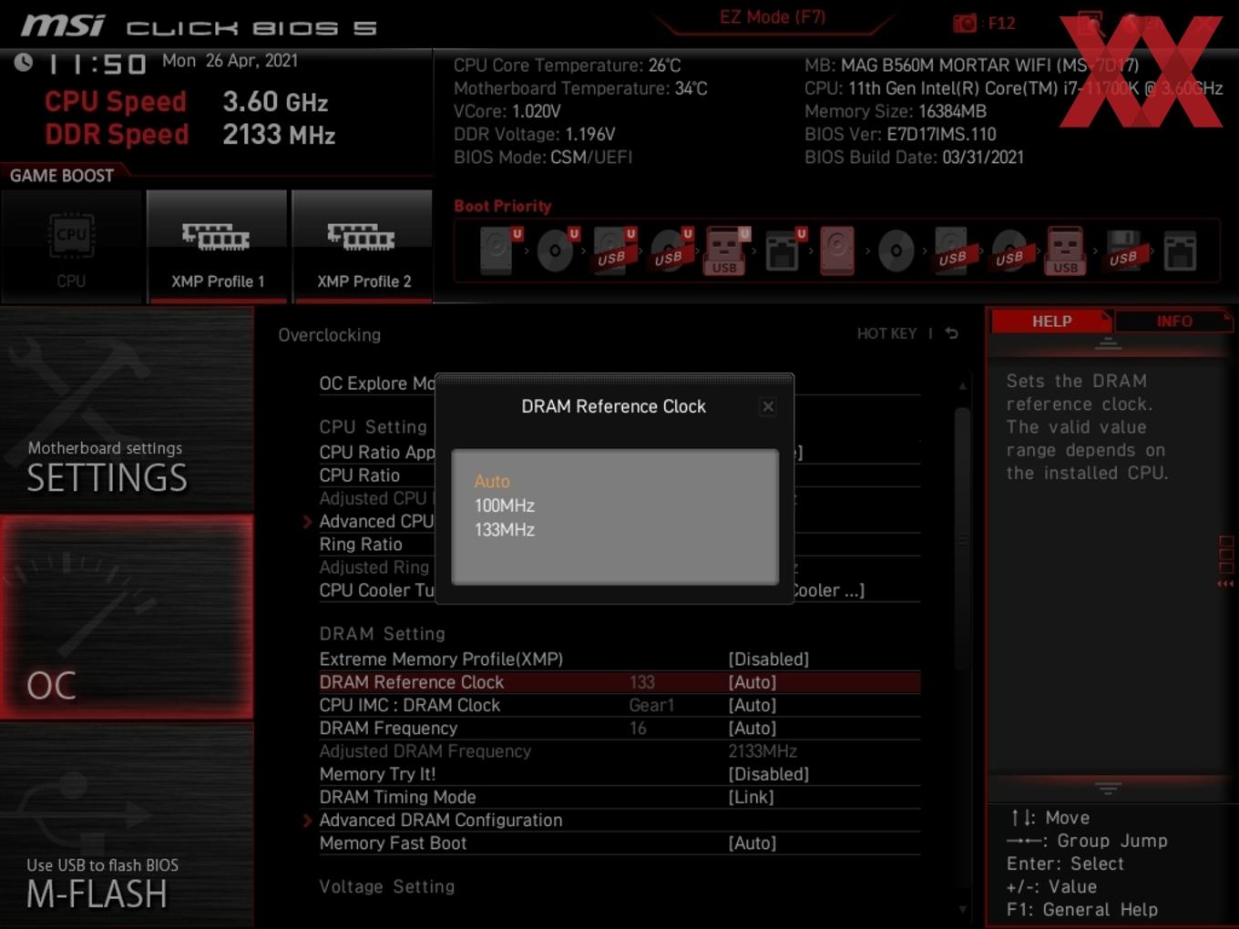Choose Auto in DRAM Reference Clock list
This screenshot has width=1239, height=929.
point(492,481)
